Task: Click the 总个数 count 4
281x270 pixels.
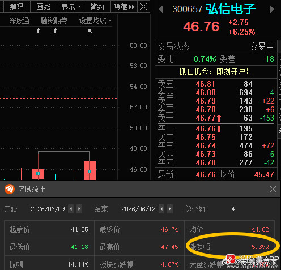Action: [x=233, y=209]
